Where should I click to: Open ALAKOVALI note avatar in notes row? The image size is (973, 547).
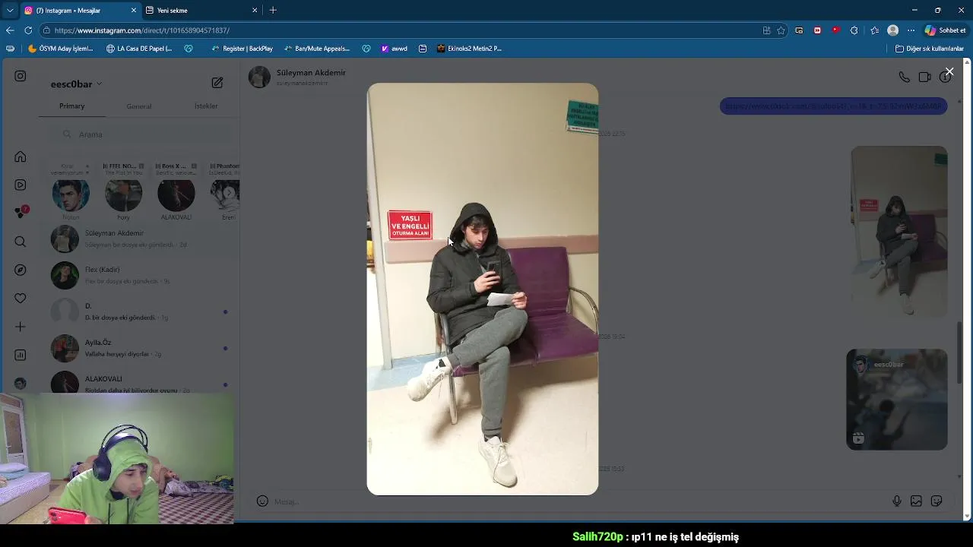coord(176,195)
